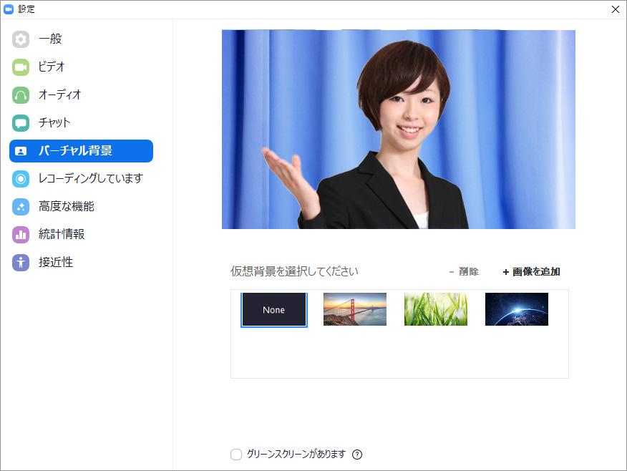The height and width of the screenshot is (471, 627).
Task: Close the settings window
Action: [615, 9]
